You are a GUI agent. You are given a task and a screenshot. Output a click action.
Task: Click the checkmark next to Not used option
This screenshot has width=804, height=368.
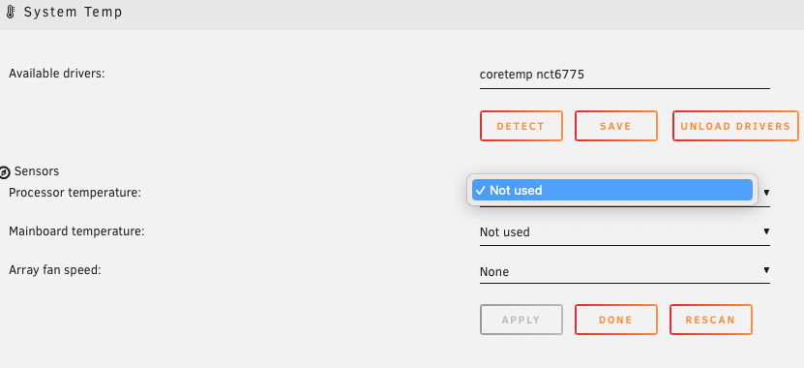click(481, 191)
